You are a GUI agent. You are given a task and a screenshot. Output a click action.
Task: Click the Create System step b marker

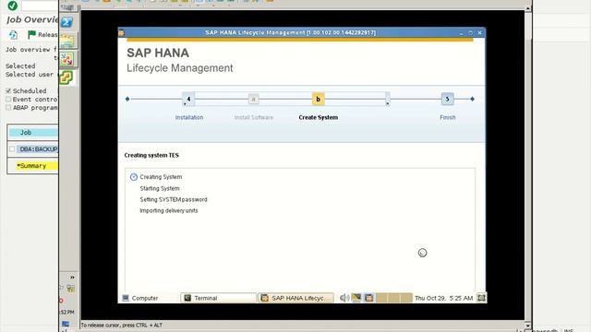click(x=318, y=99)
